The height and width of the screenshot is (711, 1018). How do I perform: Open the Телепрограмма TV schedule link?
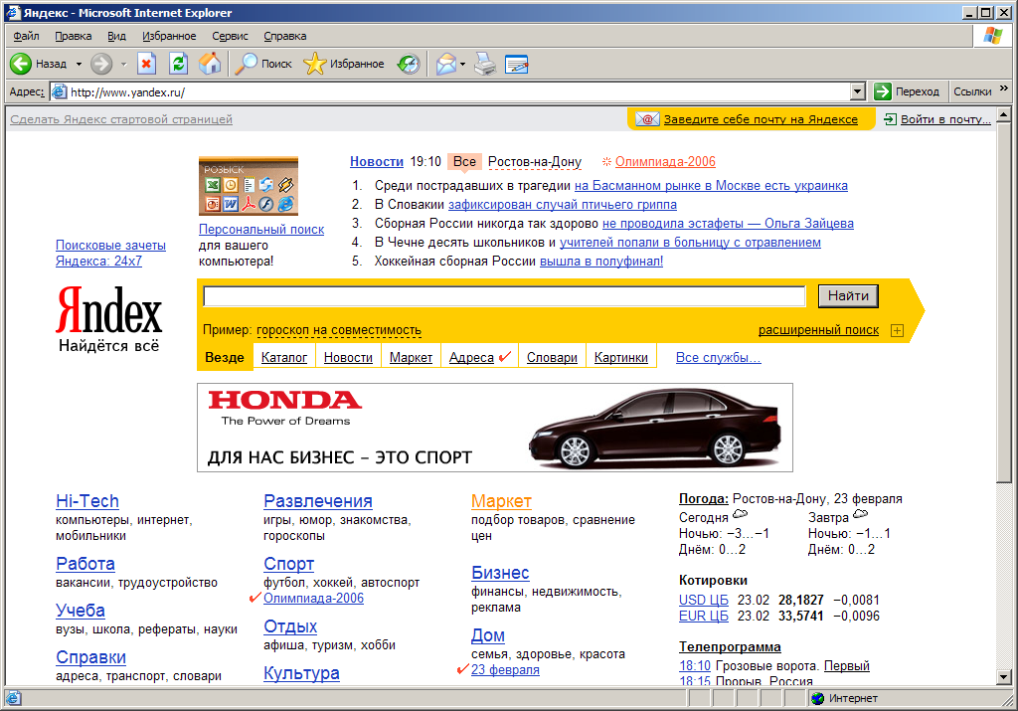click(730, 646)
